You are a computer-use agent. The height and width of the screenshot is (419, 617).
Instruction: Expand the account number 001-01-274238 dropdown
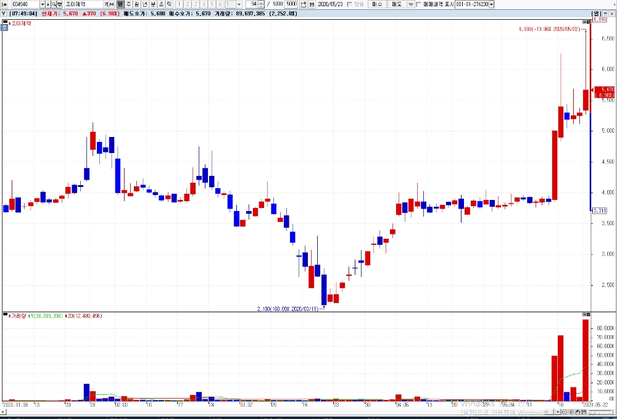click(x=492, y=4)
